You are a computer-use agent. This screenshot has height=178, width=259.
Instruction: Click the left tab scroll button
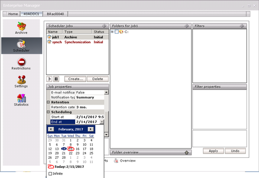5,14
